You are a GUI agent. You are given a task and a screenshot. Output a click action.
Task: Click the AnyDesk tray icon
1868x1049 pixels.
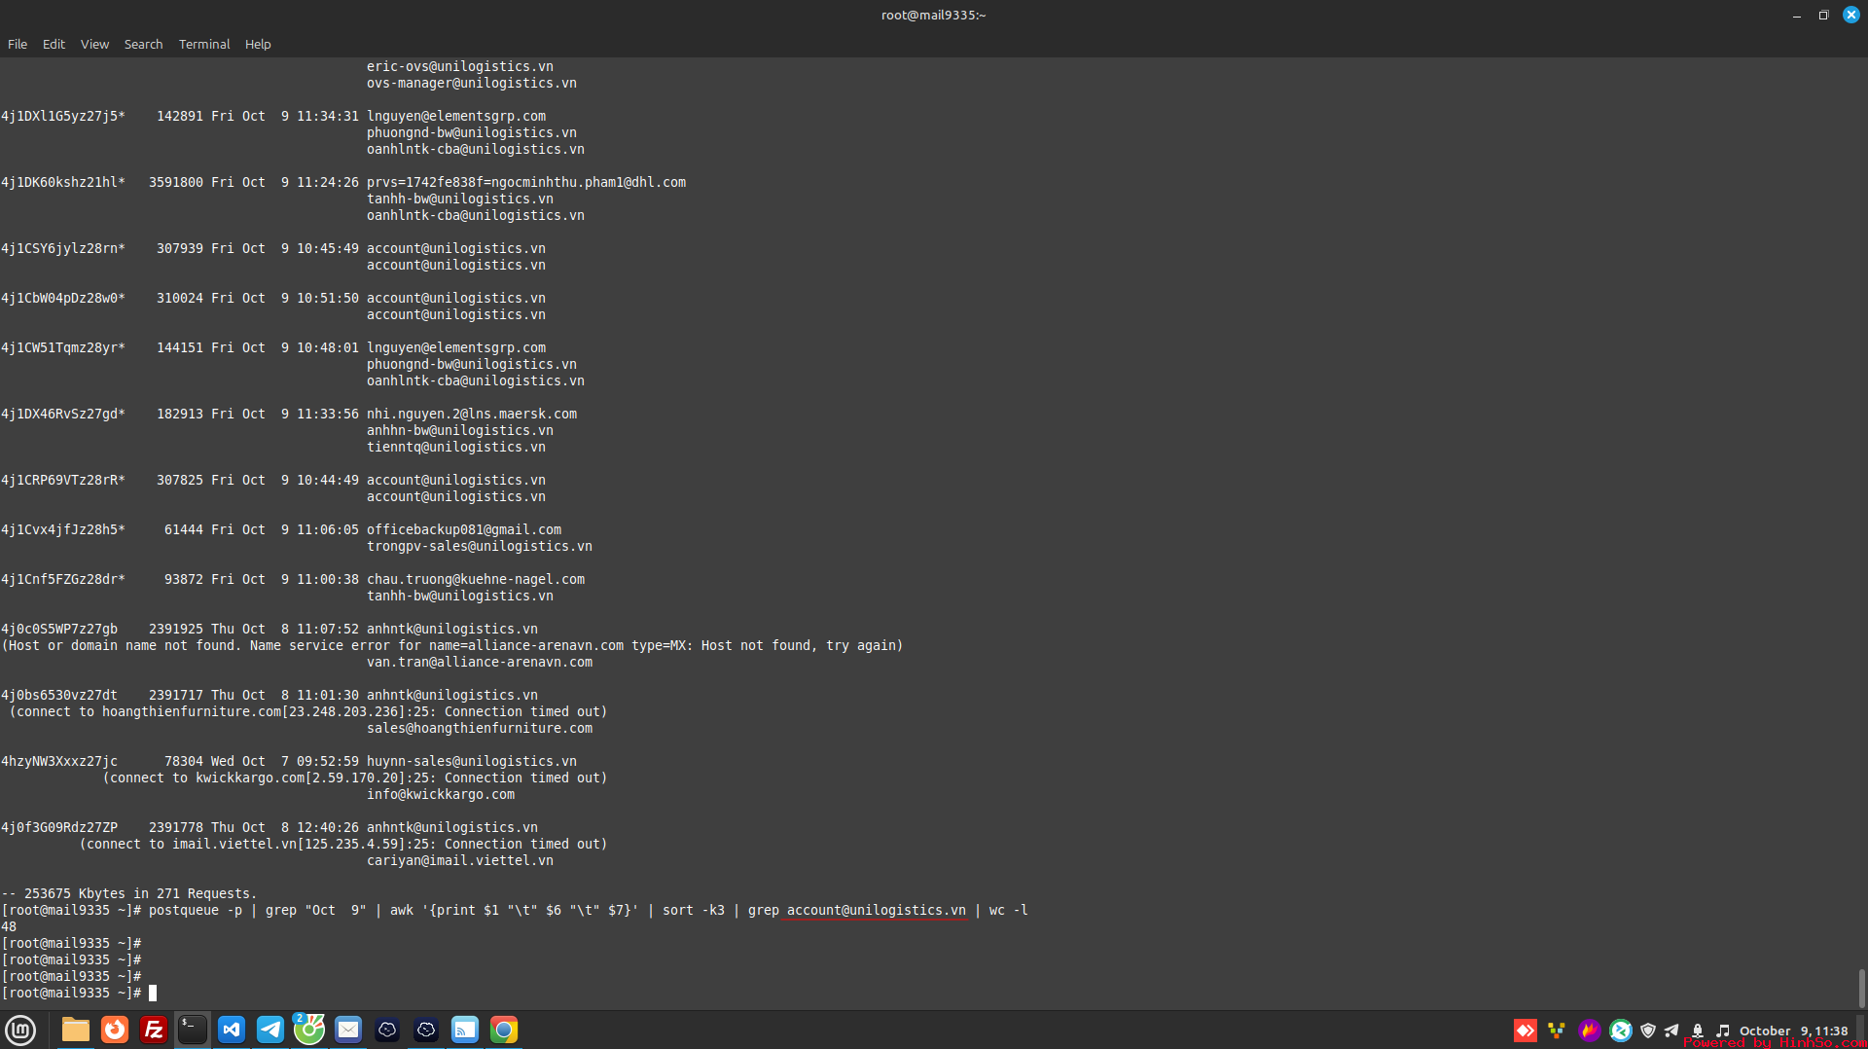click(x=1525, y=1031)
